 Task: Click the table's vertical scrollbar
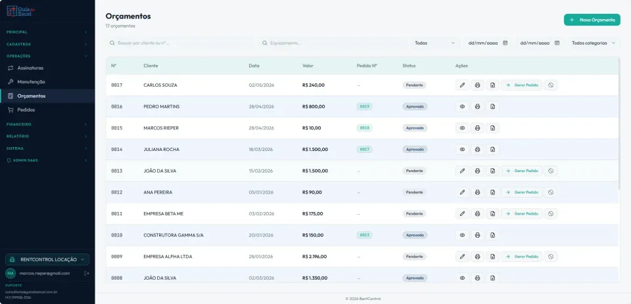[619, 125]
